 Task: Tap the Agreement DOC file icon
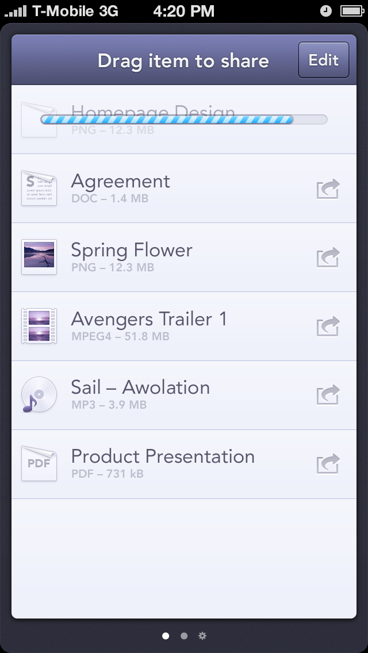39,188
